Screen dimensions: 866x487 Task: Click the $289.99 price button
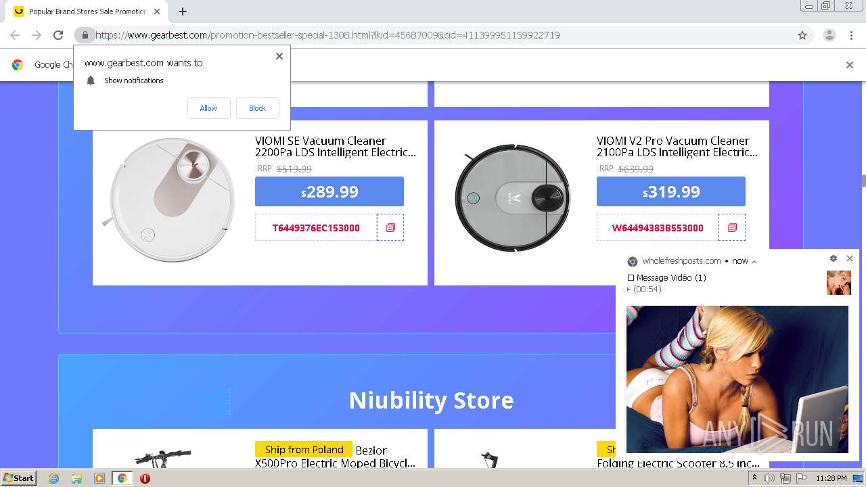pos(329,191)
